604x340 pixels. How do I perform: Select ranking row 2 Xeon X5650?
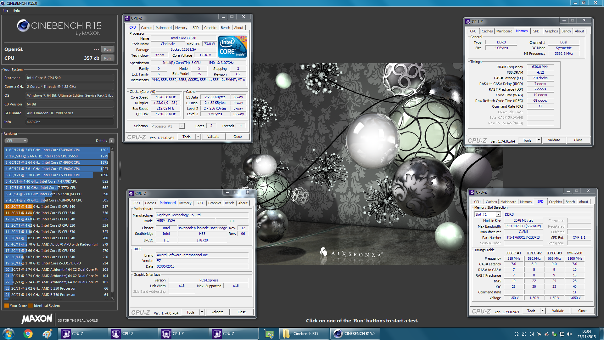pos(57,156)
